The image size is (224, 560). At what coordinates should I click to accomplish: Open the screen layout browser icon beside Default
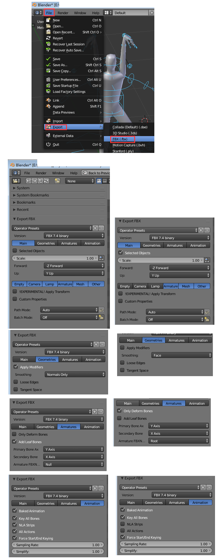(107, 13)
